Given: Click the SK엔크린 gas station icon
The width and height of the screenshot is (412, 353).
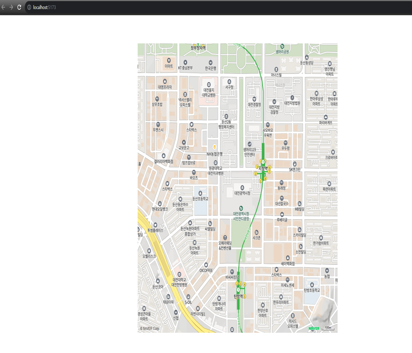Looking at the screenshot, I should [x=295, y=164].
